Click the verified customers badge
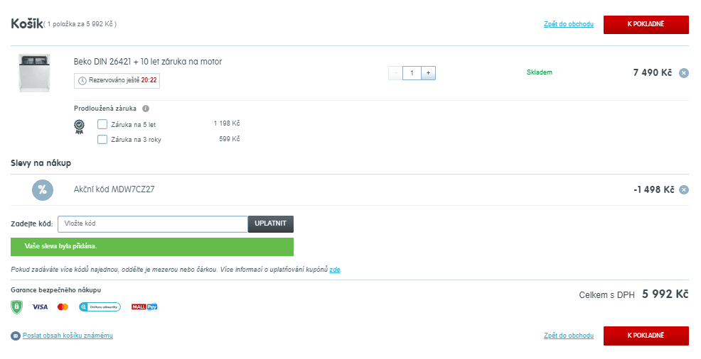This screenshot has width=701, height=359. pyautogui.click(x=100, y=306)
